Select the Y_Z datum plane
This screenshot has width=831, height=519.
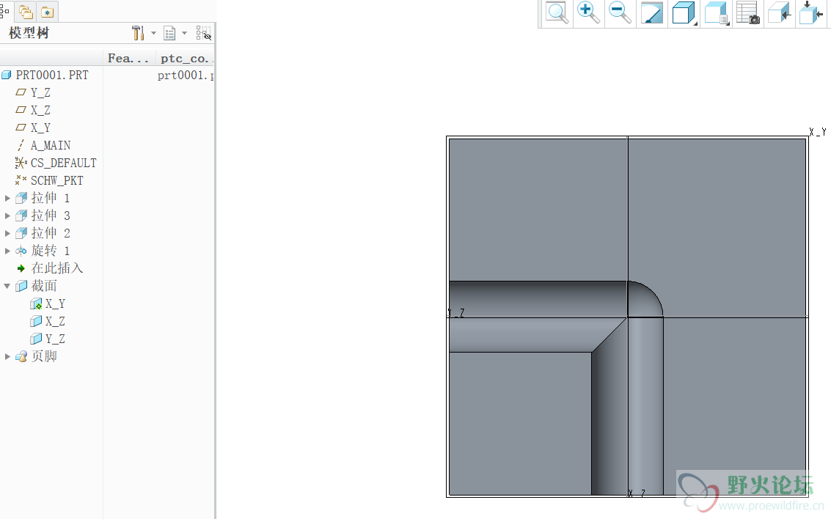(40, 92)
